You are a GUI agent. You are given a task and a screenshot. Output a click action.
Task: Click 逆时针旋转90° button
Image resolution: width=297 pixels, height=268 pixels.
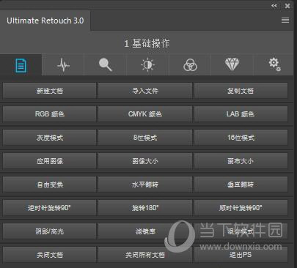click(50, 208)
